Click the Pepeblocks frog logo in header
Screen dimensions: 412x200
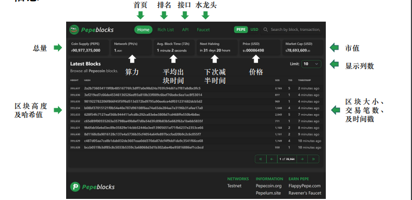pyautogui.click(x=74, y=30)
